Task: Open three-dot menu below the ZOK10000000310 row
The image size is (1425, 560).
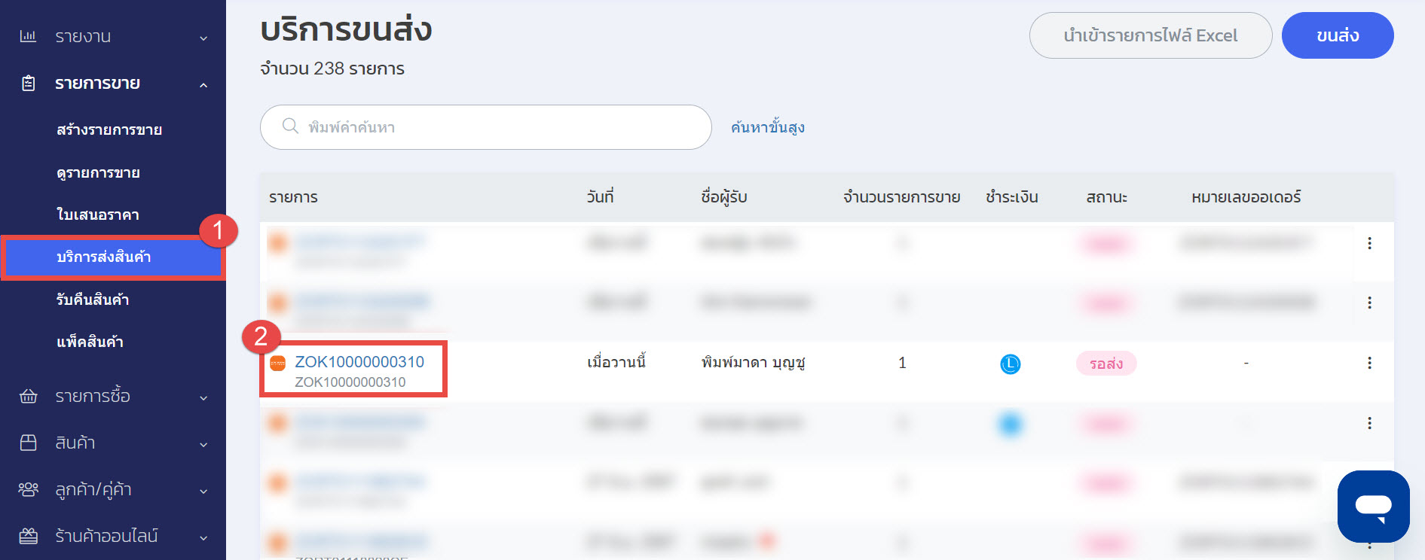Action: (1369, 423)
